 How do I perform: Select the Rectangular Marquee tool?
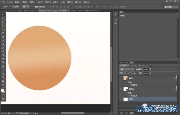coord(3,18)
